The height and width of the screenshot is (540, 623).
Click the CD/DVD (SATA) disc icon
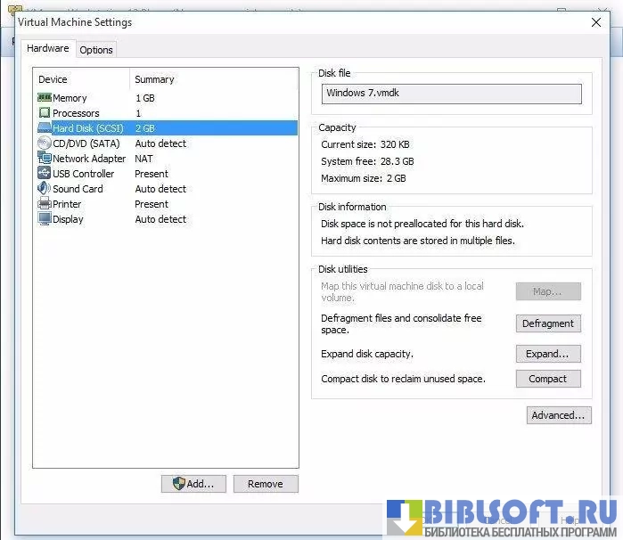45,143
